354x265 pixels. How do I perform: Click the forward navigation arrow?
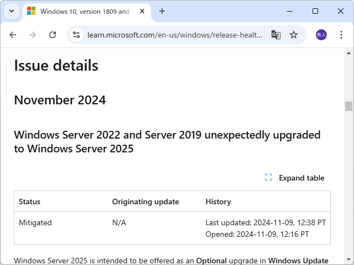33,35
